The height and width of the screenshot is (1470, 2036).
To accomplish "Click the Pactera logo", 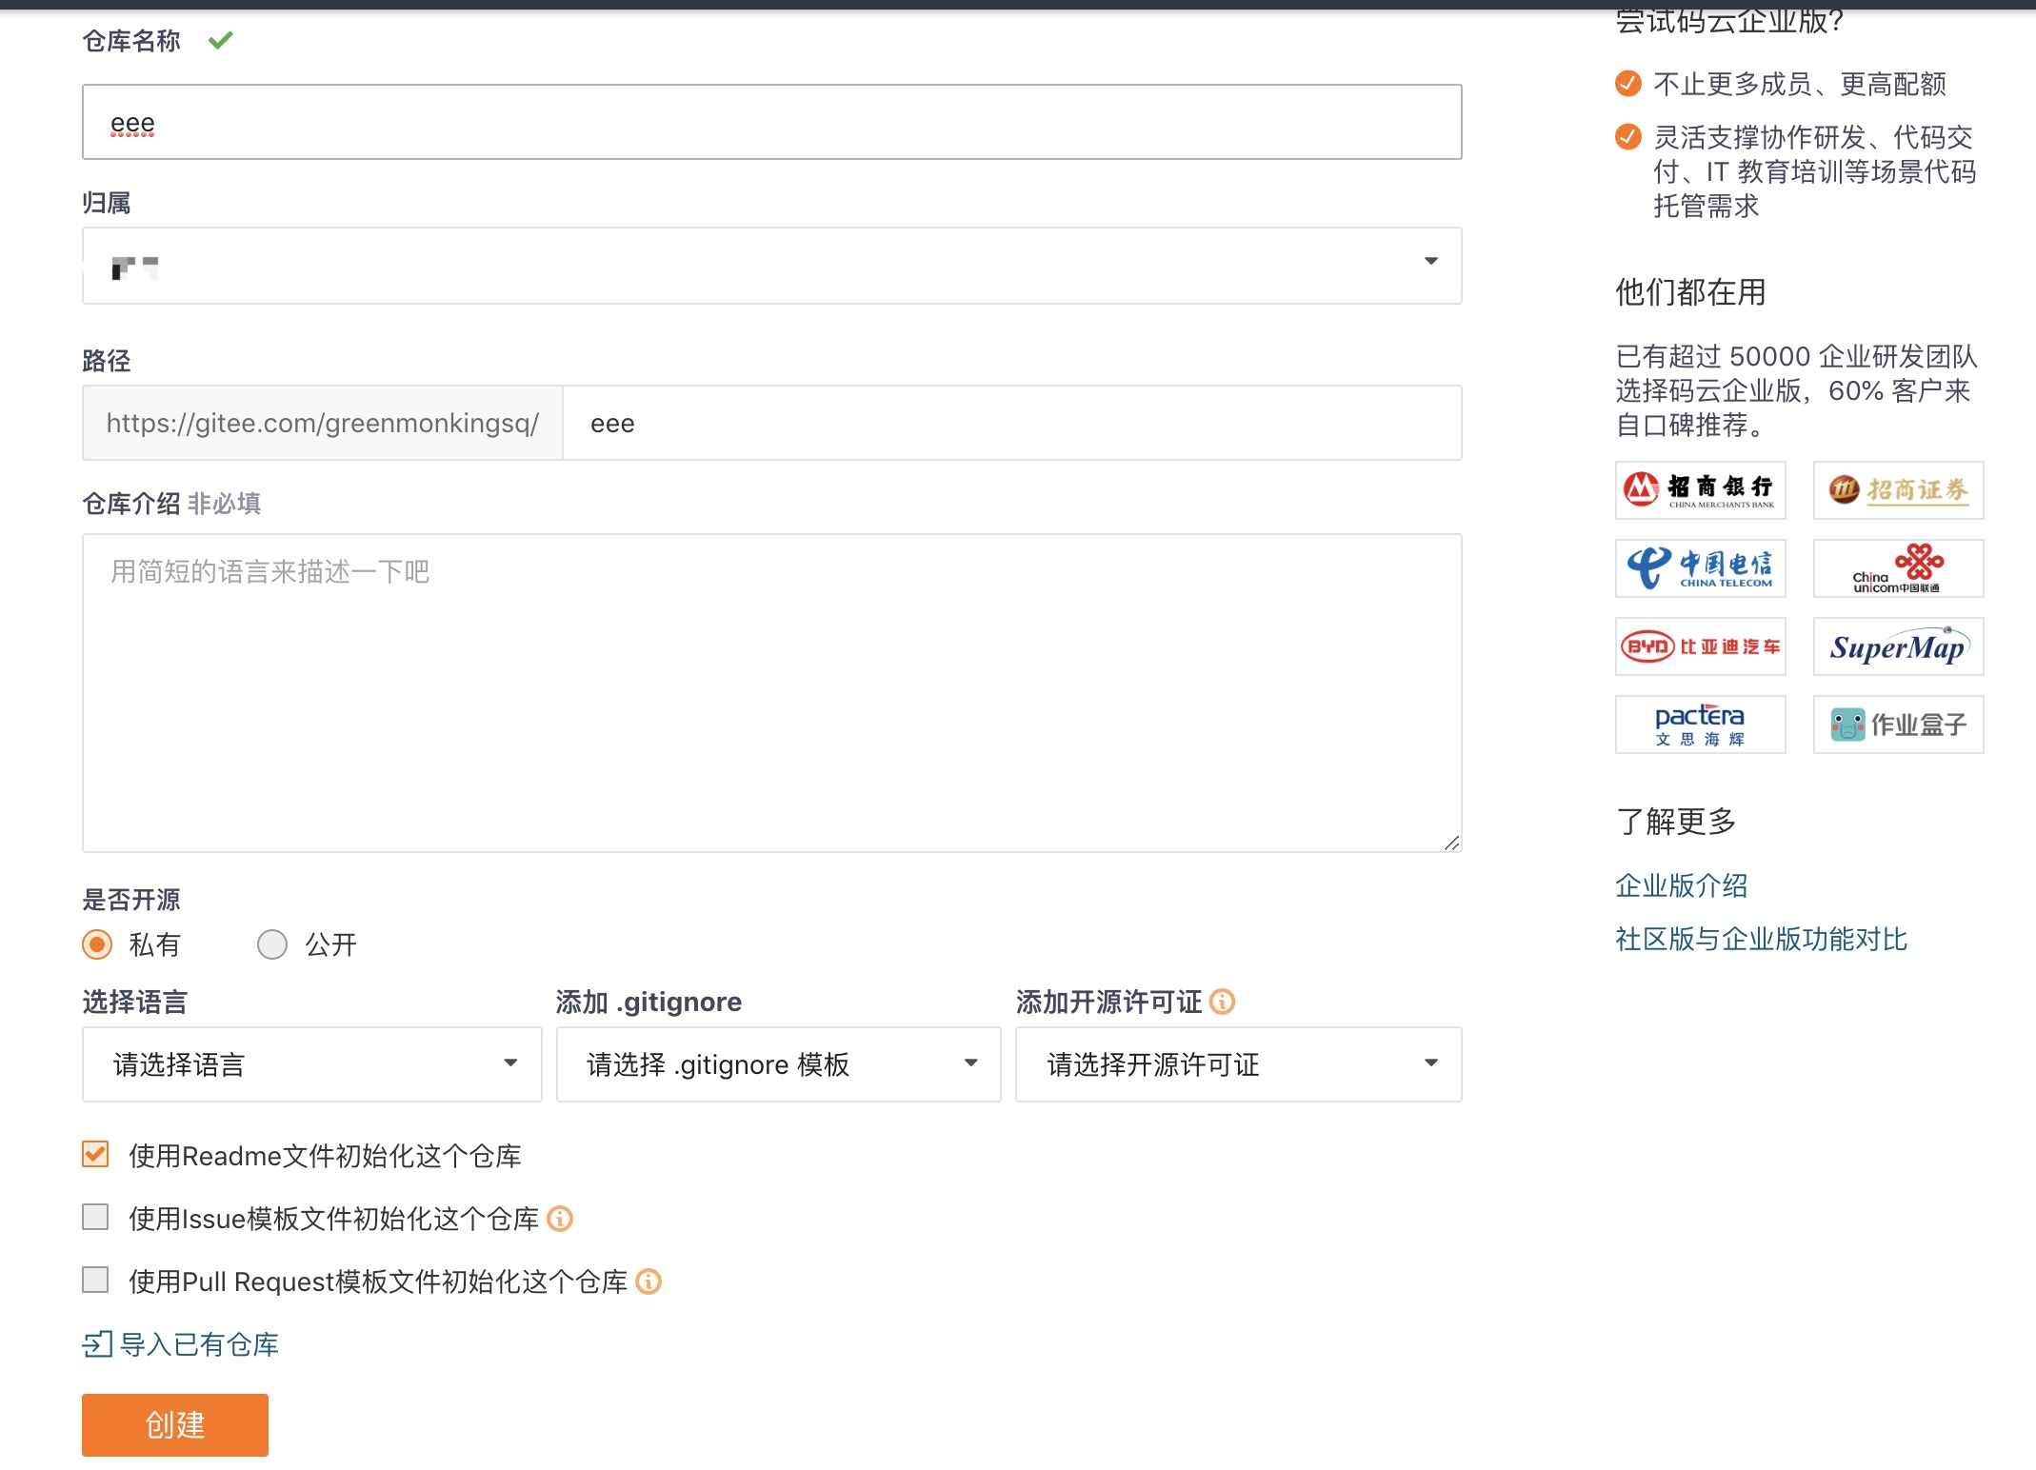I will pyautogui.click(x=1700, y=725).
